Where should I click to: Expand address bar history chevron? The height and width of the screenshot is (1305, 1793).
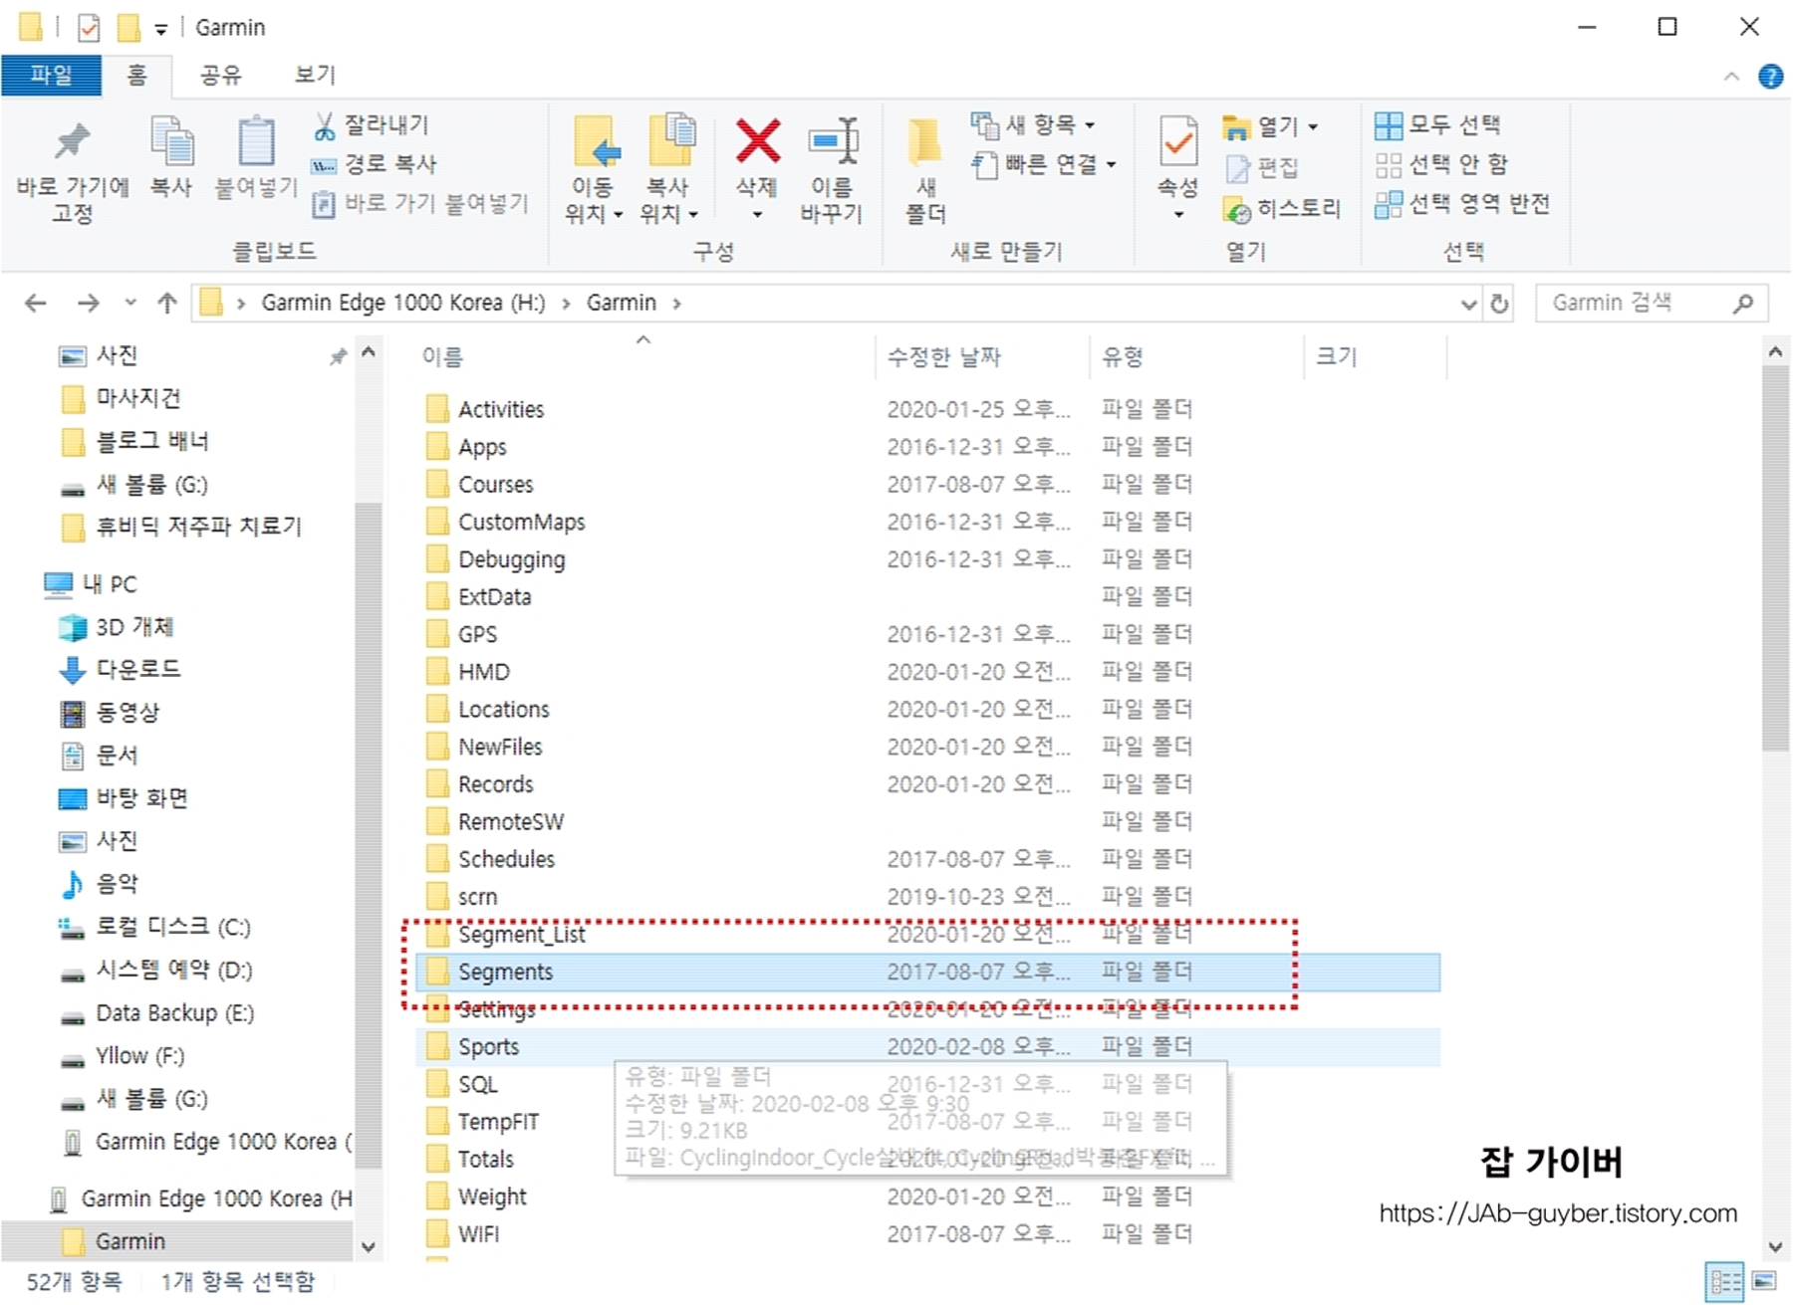pos(1468,304)
